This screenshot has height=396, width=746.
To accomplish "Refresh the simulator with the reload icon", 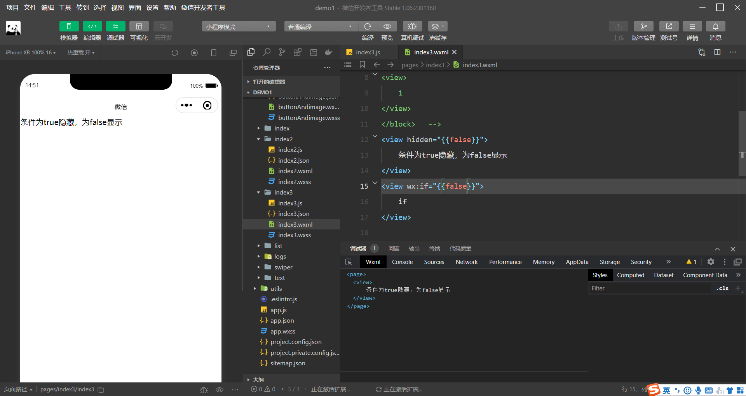I will tap(175, 52).
